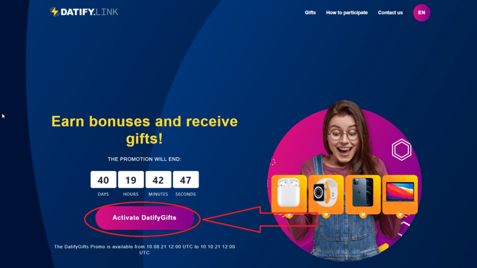
Task: Click the Earn bonuses and receive gifts headline
Action: click(144, 130)
